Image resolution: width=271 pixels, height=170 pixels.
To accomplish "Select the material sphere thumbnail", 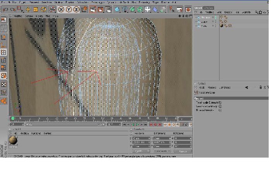I will (13, 141).
